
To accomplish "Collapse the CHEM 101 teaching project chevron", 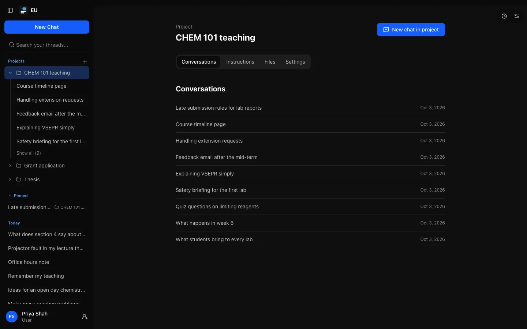I will click(x=10, y=73).
